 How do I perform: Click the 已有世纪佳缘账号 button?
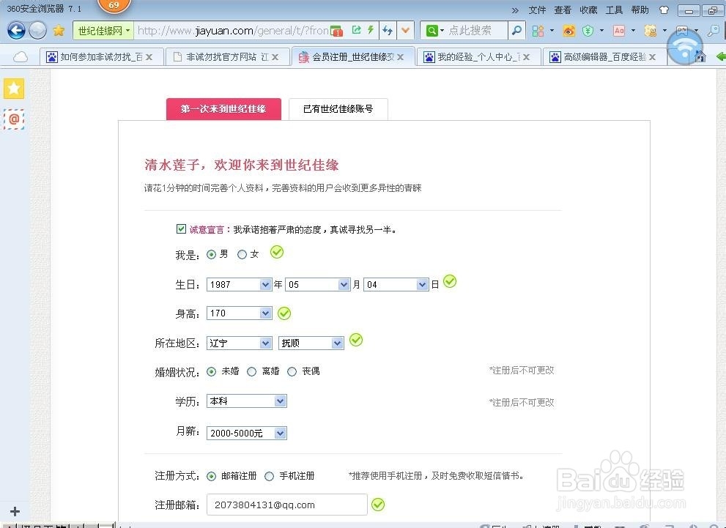(338, 108)
